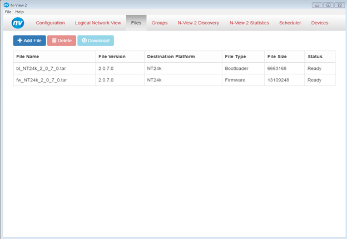Click the Add File button
The width and height of the screenshot is (347, 239).
(29, 40)
